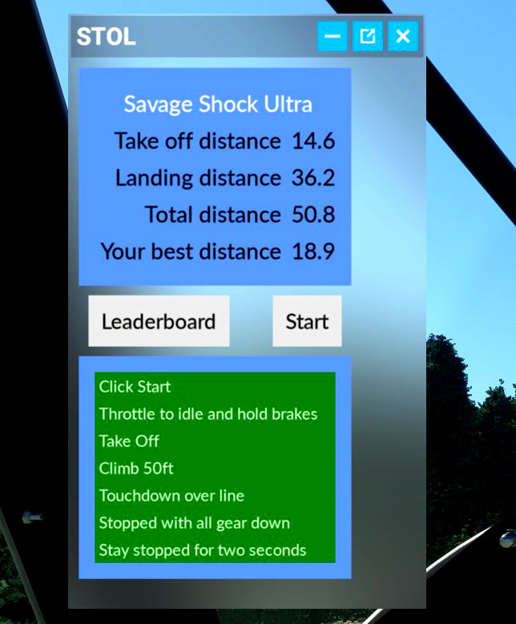
Task: Click the 'Click Start' instruction step
Action: [135, 387]
